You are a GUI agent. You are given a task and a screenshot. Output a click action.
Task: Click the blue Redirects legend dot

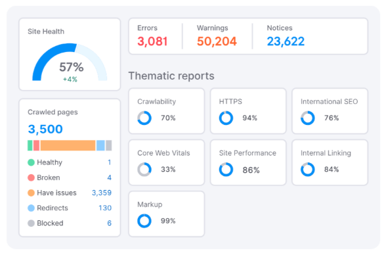point(31,208)
